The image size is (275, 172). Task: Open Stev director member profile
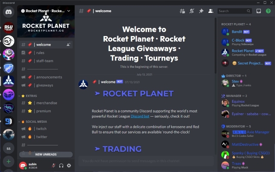245,83
